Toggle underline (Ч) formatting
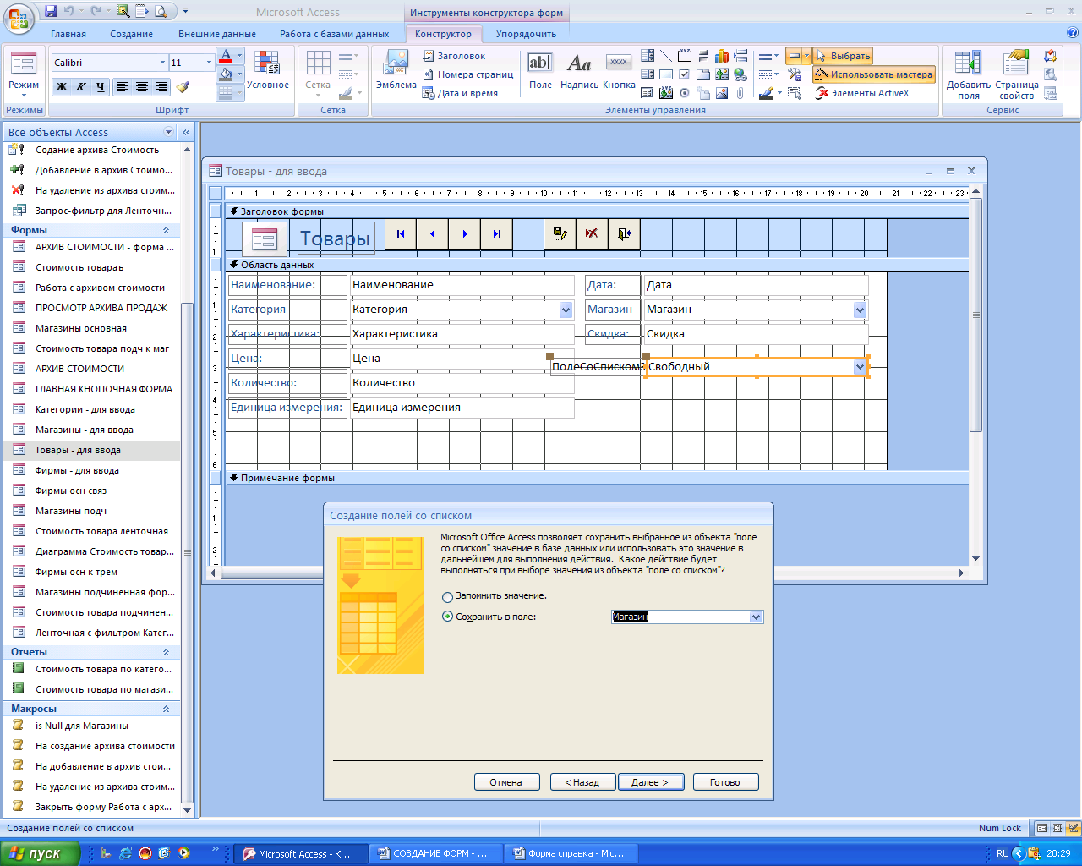Screen dimensions: 1082x866 coord(101,86)
